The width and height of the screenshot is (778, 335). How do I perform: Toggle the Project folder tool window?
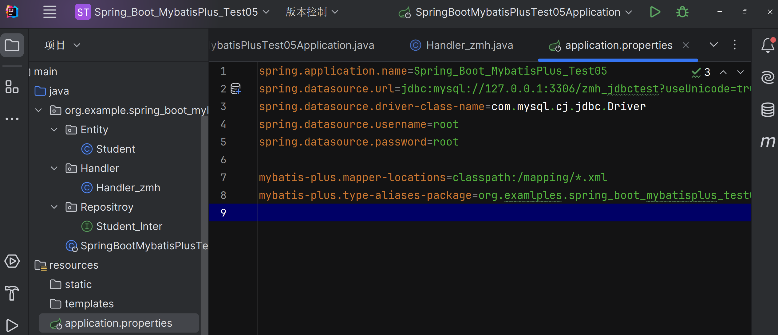[12, 45]
